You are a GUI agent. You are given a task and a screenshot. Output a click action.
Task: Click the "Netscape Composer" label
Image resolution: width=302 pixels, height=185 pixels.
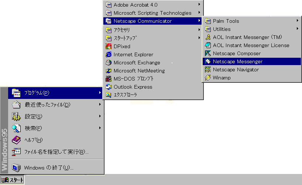237,54
